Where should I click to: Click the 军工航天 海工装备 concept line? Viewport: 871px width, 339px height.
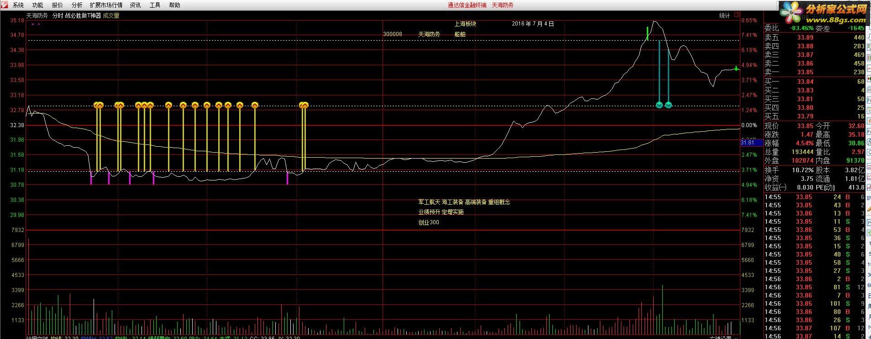tap(464, 202)
